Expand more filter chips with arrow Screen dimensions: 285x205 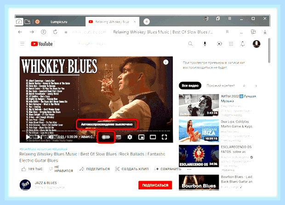pos(256,86)
